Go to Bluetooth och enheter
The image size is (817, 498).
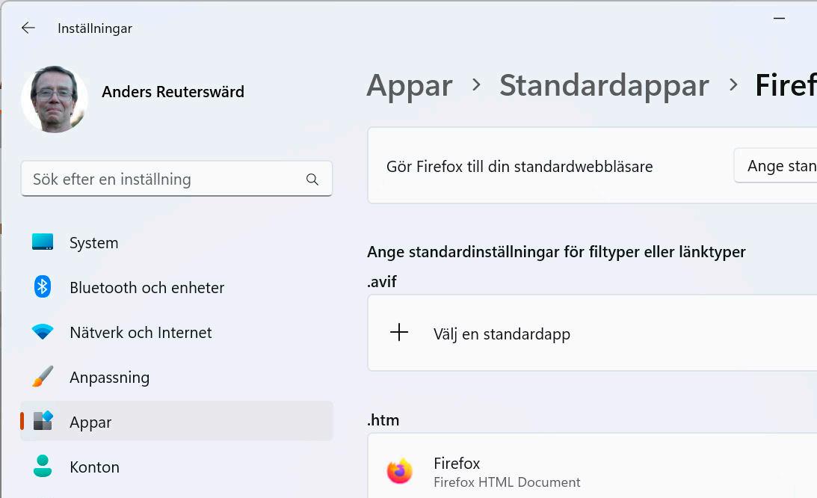(x=147, y=288)
